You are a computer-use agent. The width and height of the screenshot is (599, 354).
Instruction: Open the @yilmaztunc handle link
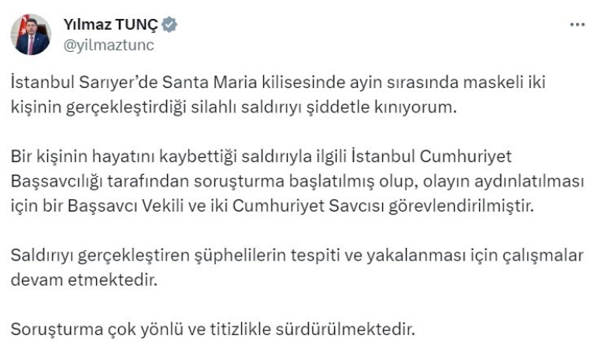tap(108, 45)
